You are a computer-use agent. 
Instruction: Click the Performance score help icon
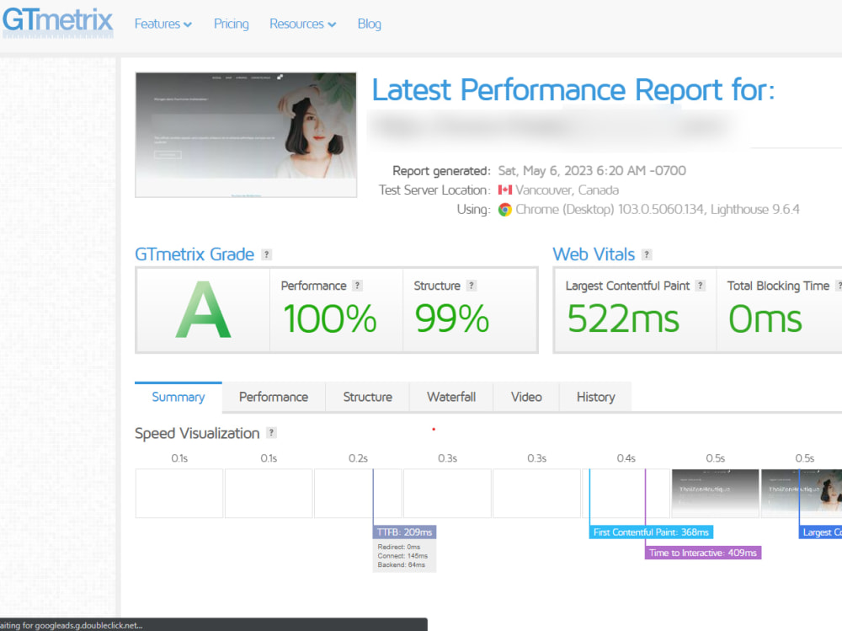click(357, 286)
